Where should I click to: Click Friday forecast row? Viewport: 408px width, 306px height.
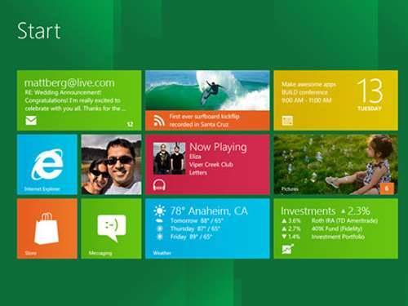pos(184,237)
